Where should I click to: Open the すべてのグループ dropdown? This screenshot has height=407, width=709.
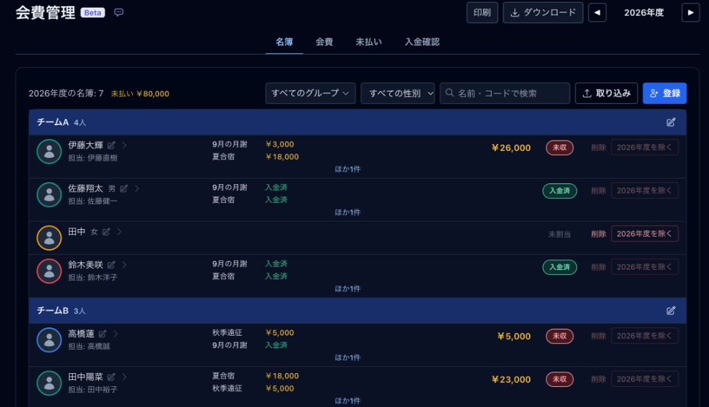[x=310, y=93]
